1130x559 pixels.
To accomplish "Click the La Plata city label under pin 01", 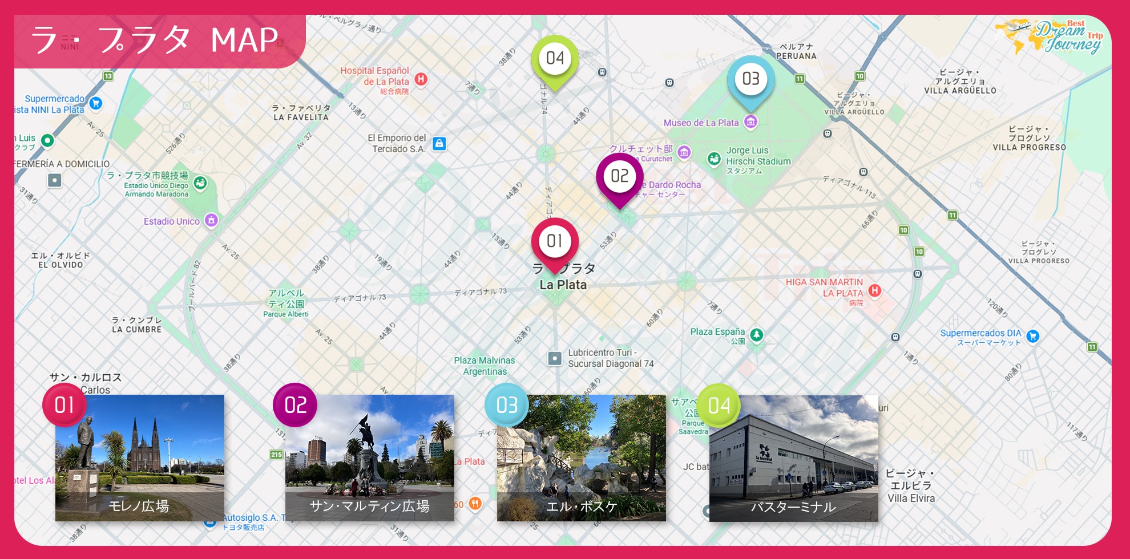I will 563,285.
